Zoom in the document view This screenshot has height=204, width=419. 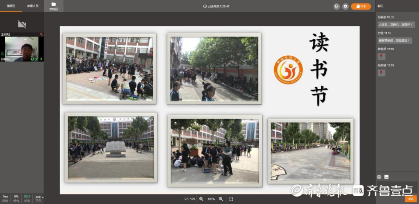[221, 199]
